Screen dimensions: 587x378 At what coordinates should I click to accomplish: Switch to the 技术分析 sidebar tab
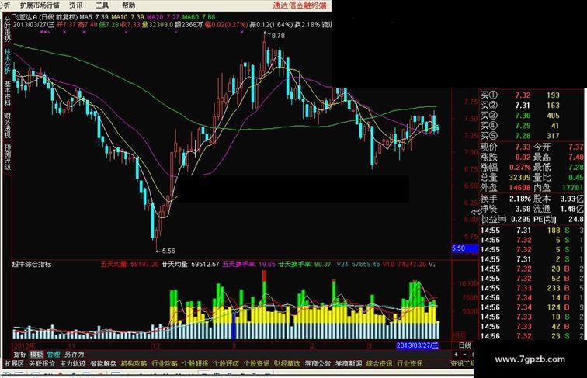click(x=8, y=61)
